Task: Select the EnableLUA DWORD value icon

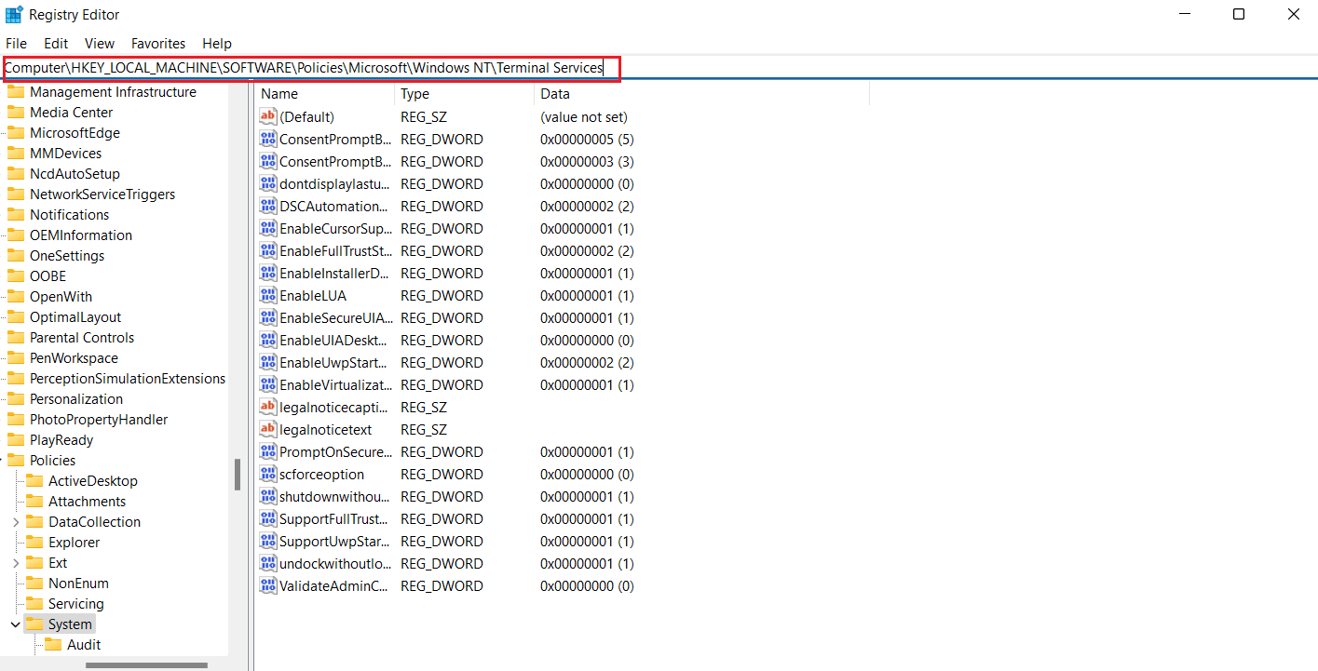Action: [x=268, y=296]
